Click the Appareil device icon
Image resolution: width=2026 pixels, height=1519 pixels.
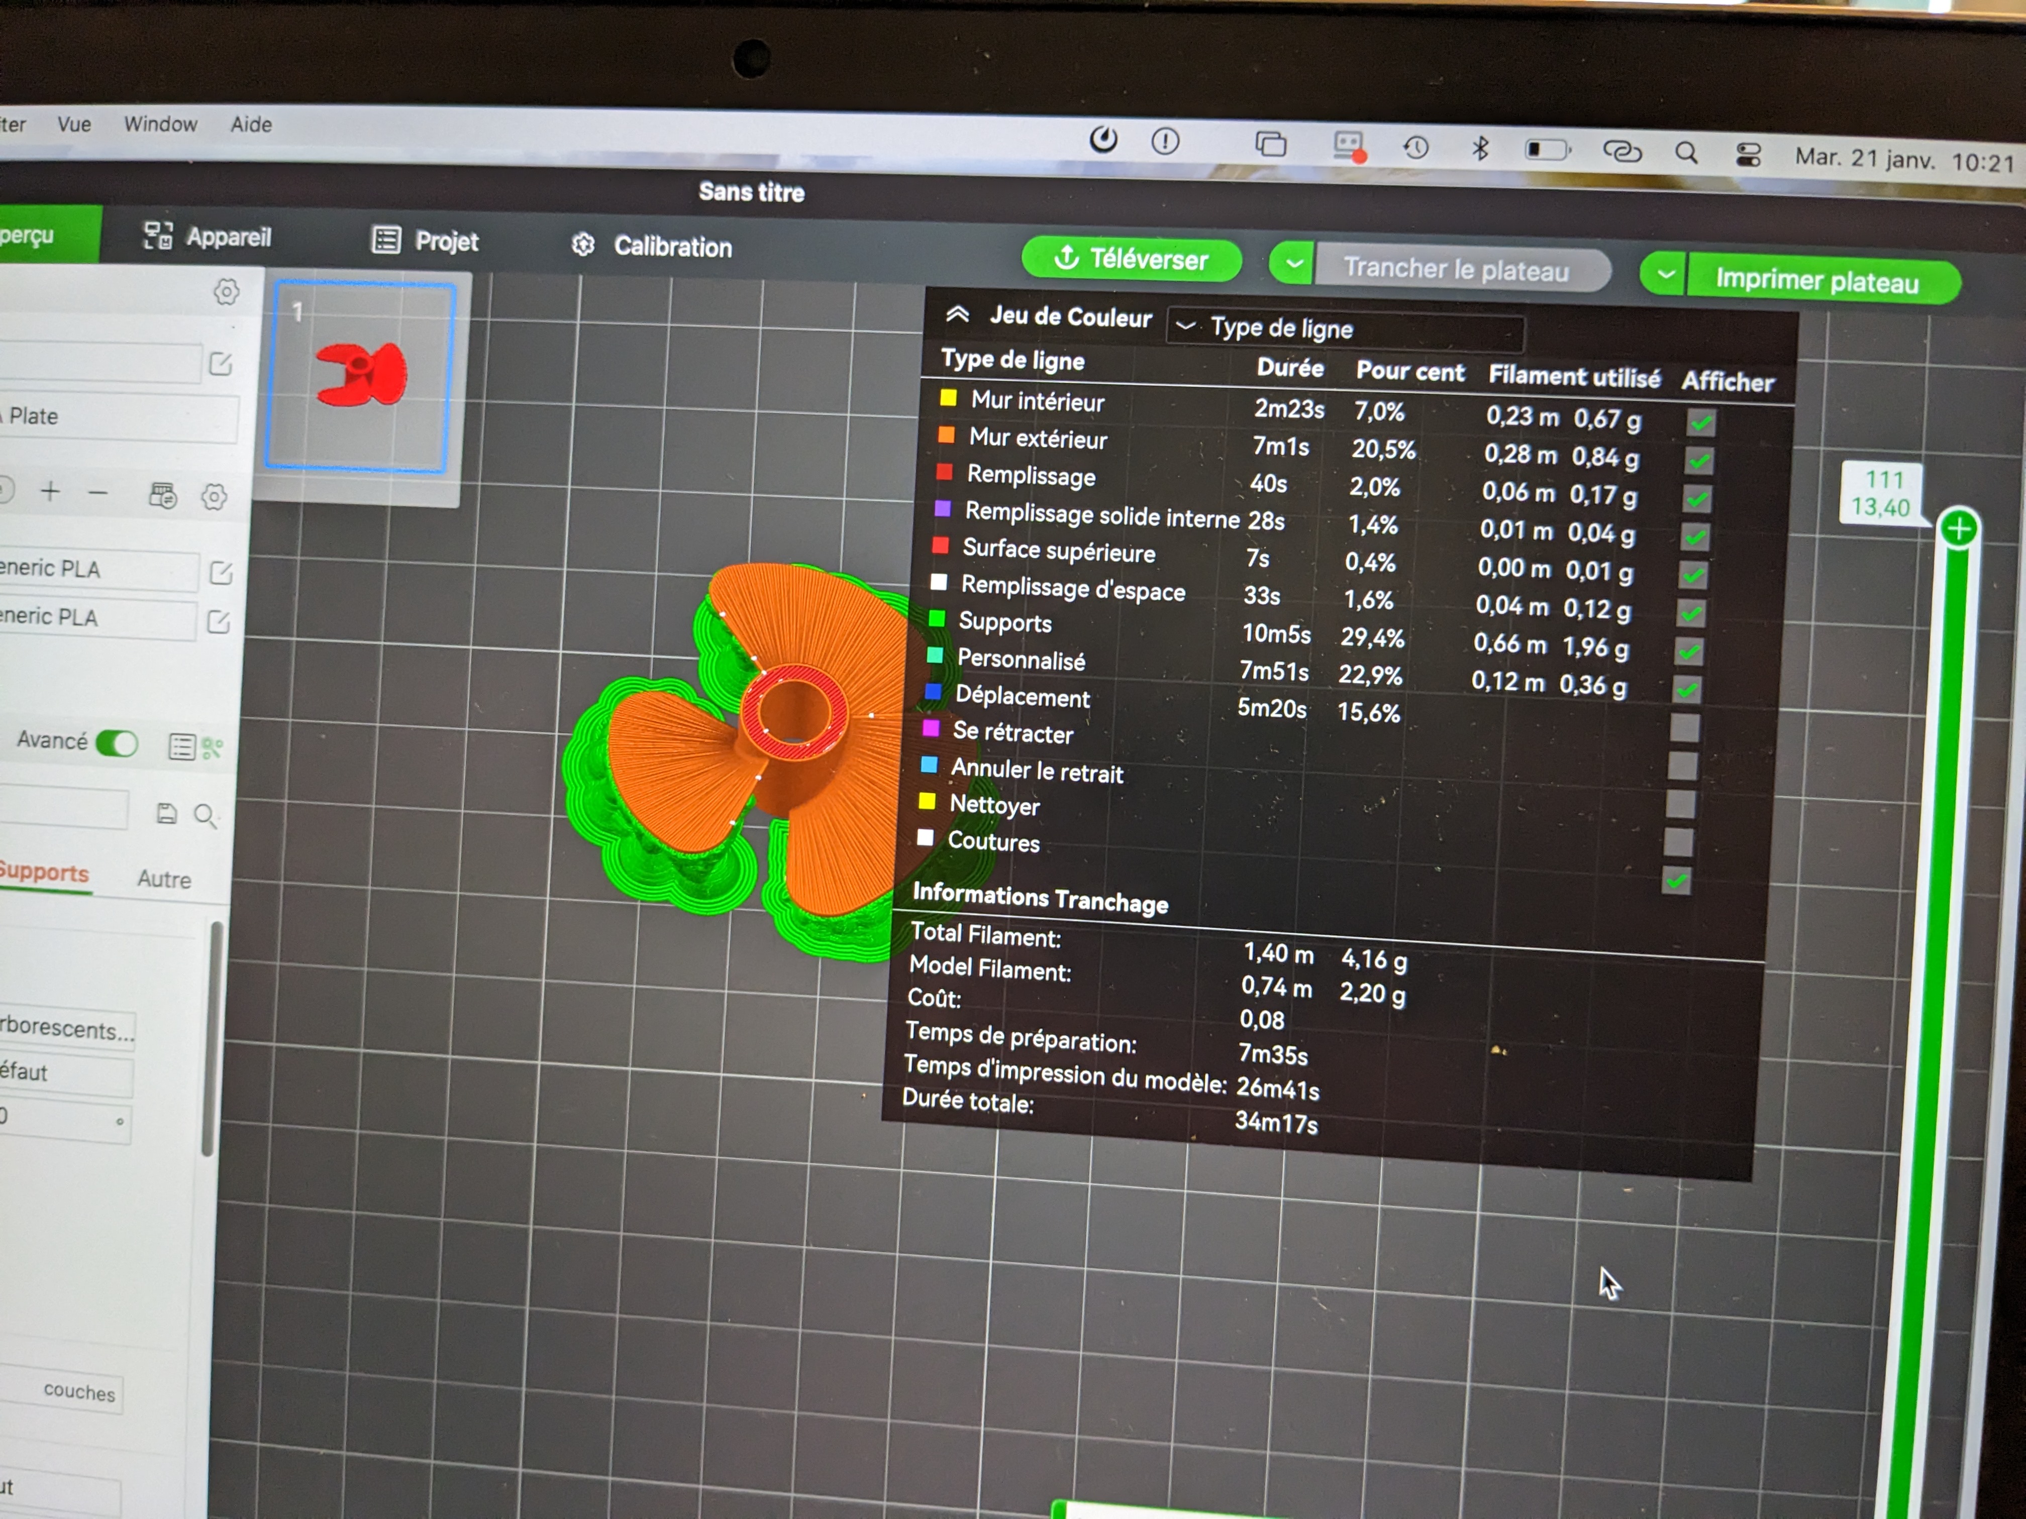[x=158, y=235]
